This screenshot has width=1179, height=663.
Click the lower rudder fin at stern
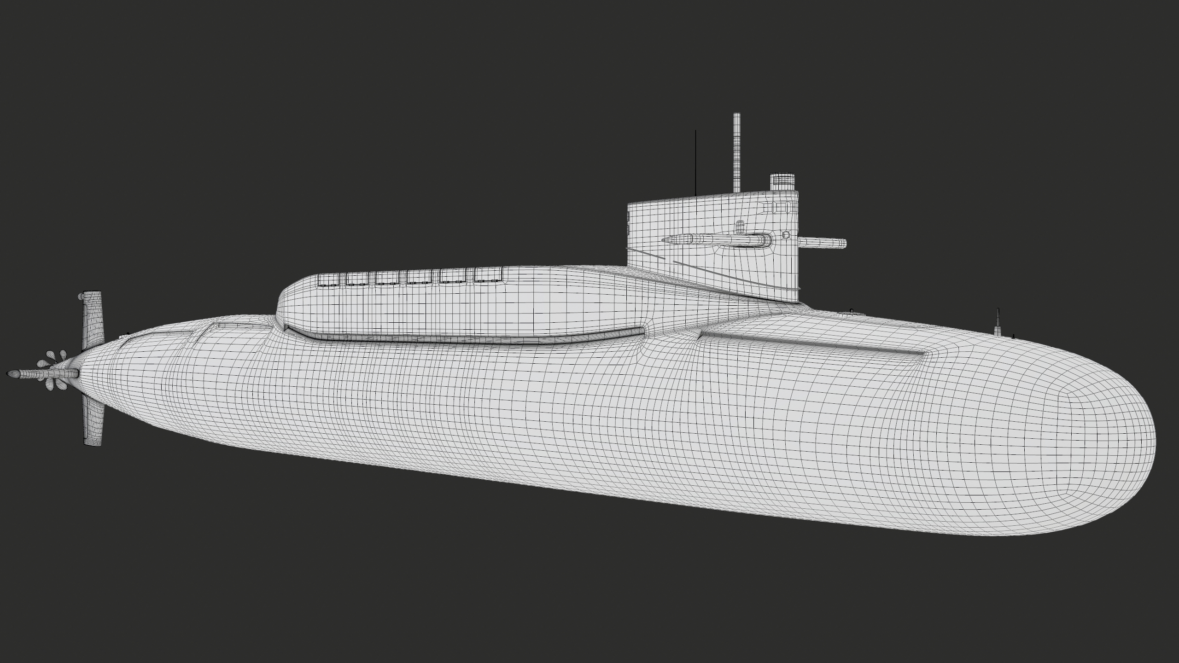tap(93, 420)
